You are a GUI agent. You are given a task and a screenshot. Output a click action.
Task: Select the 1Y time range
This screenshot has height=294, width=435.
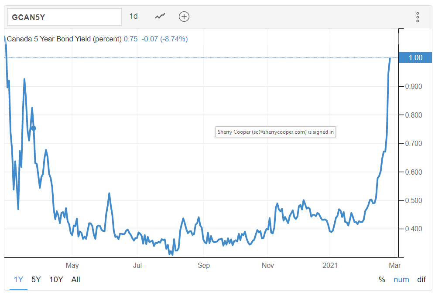tap(19, 280)
